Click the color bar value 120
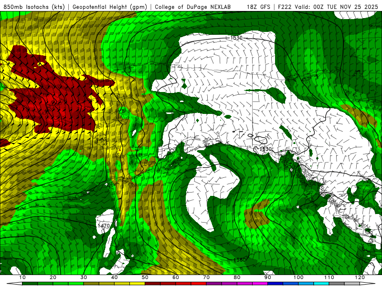The width and height of the screenshot is (382, 286). point(360,277)
